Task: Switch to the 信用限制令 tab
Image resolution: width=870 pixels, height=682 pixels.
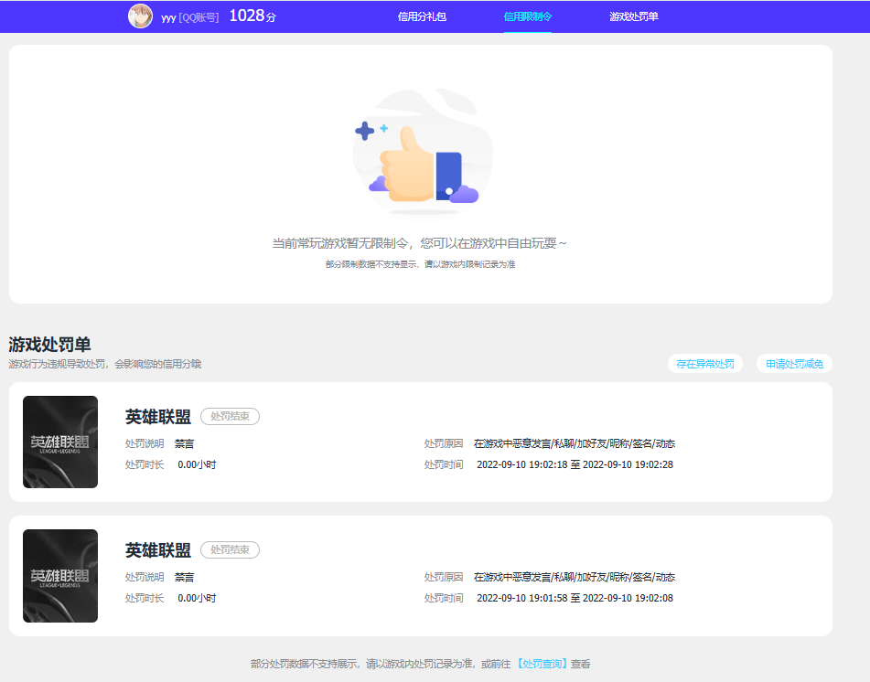Action: tap(528, 16)
